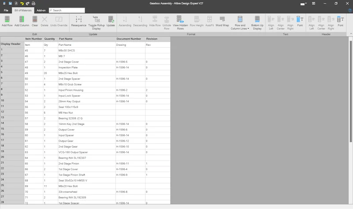This screenshot has width=353, height=209.
Task: Click quantity cell '20' for M8x25 Hex Bolt
Action: pos(50,73)
